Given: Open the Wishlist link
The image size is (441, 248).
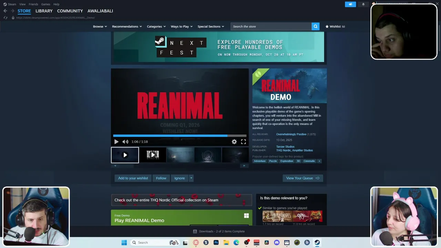Looking at the screenshot, I should click(335, 27).
